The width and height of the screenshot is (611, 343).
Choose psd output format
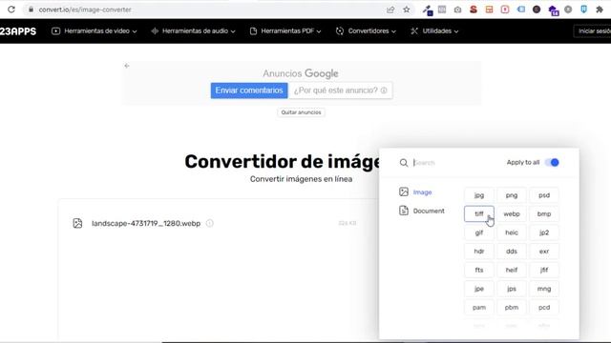tap(544, 195)
